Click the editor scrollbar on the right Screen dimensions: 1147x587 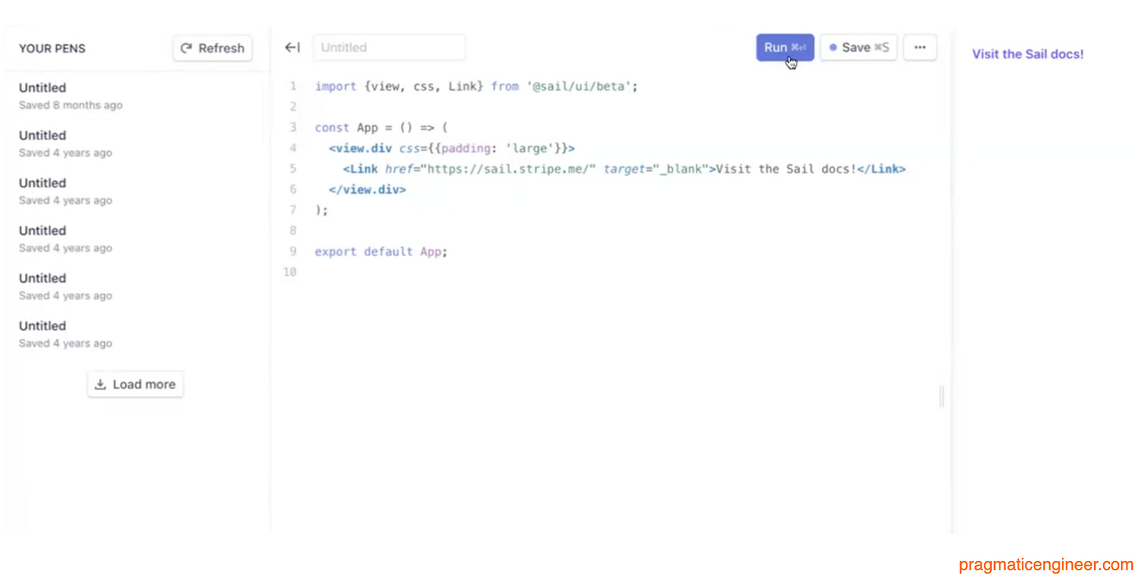point(941,396)
